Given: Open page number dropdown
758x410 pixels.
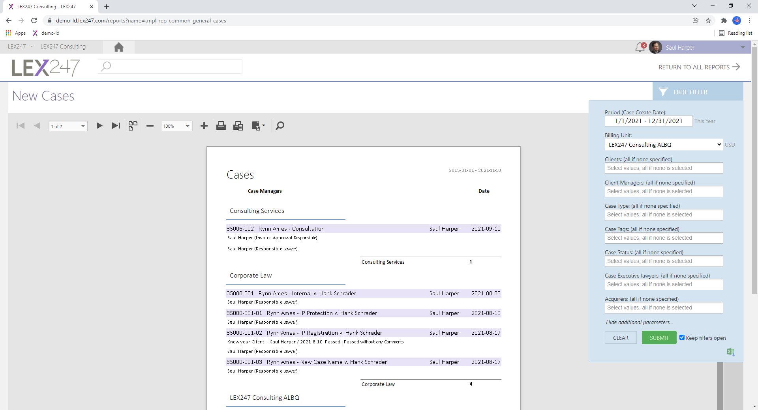Looking at the screenshot, I should pos(68,126).
